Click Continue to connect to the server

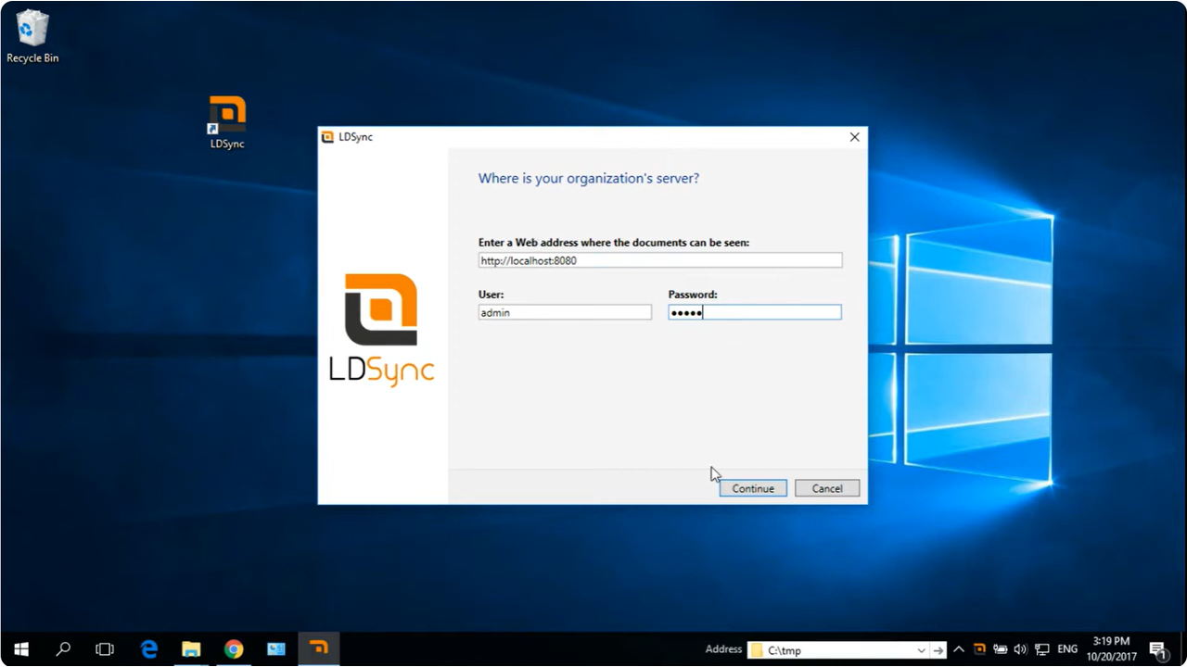[x=752, y=488]
